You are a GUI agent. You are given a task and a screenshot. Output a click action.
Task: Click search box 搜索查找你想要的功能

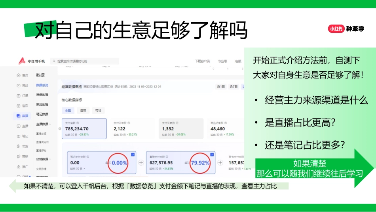pos(85,61)
